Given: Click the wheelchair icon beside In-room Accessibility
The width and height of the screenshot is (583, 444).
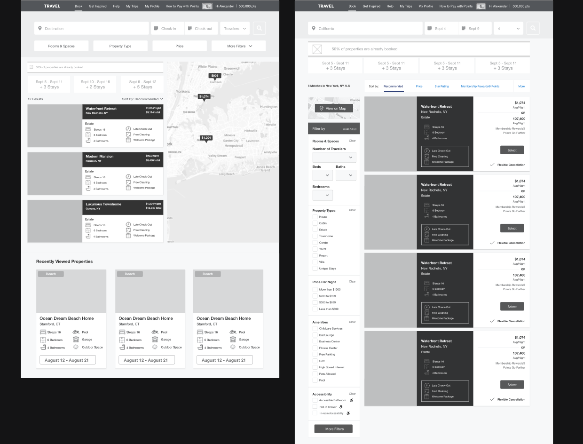Looking at the screenshot, I should (x=348, y=413).
